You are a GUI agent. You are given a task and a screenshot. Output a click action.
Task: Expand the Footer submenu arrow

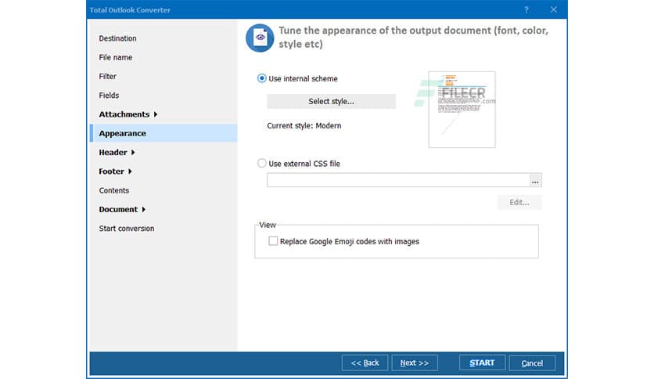[x=130, y=171]
